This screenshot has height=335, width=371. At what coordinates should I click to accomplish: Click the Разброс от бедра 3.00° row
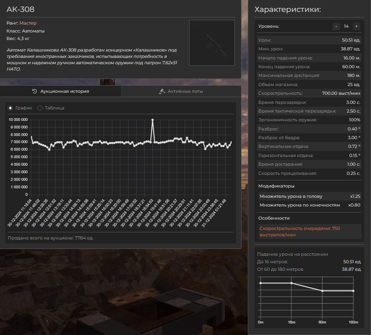pyautogui.click(x=309, y=138)
